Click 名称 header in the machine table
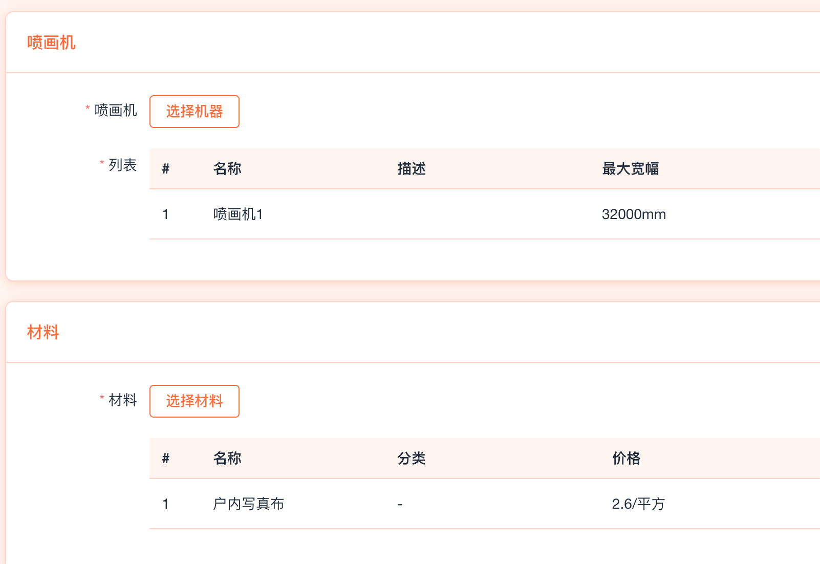This screenshot has height=564, width=820. (227, 169)
